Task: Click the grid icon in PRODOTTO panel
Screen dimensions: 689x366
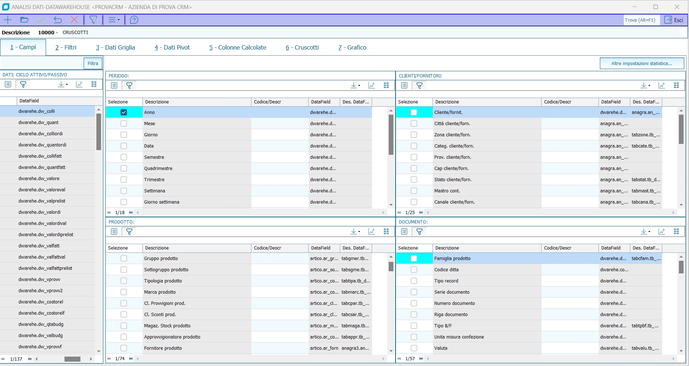Action: [386, 231]
